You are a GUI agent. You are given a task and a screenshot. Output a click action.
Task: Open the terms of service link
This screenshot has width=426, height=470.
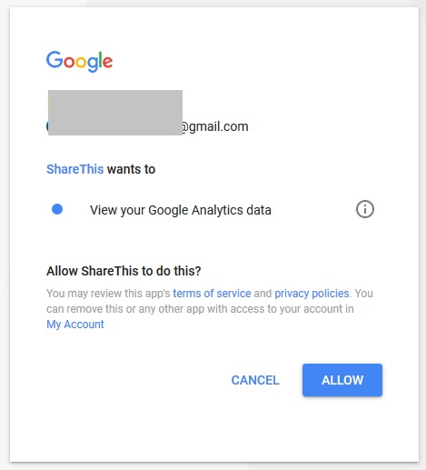coord(212,294)
